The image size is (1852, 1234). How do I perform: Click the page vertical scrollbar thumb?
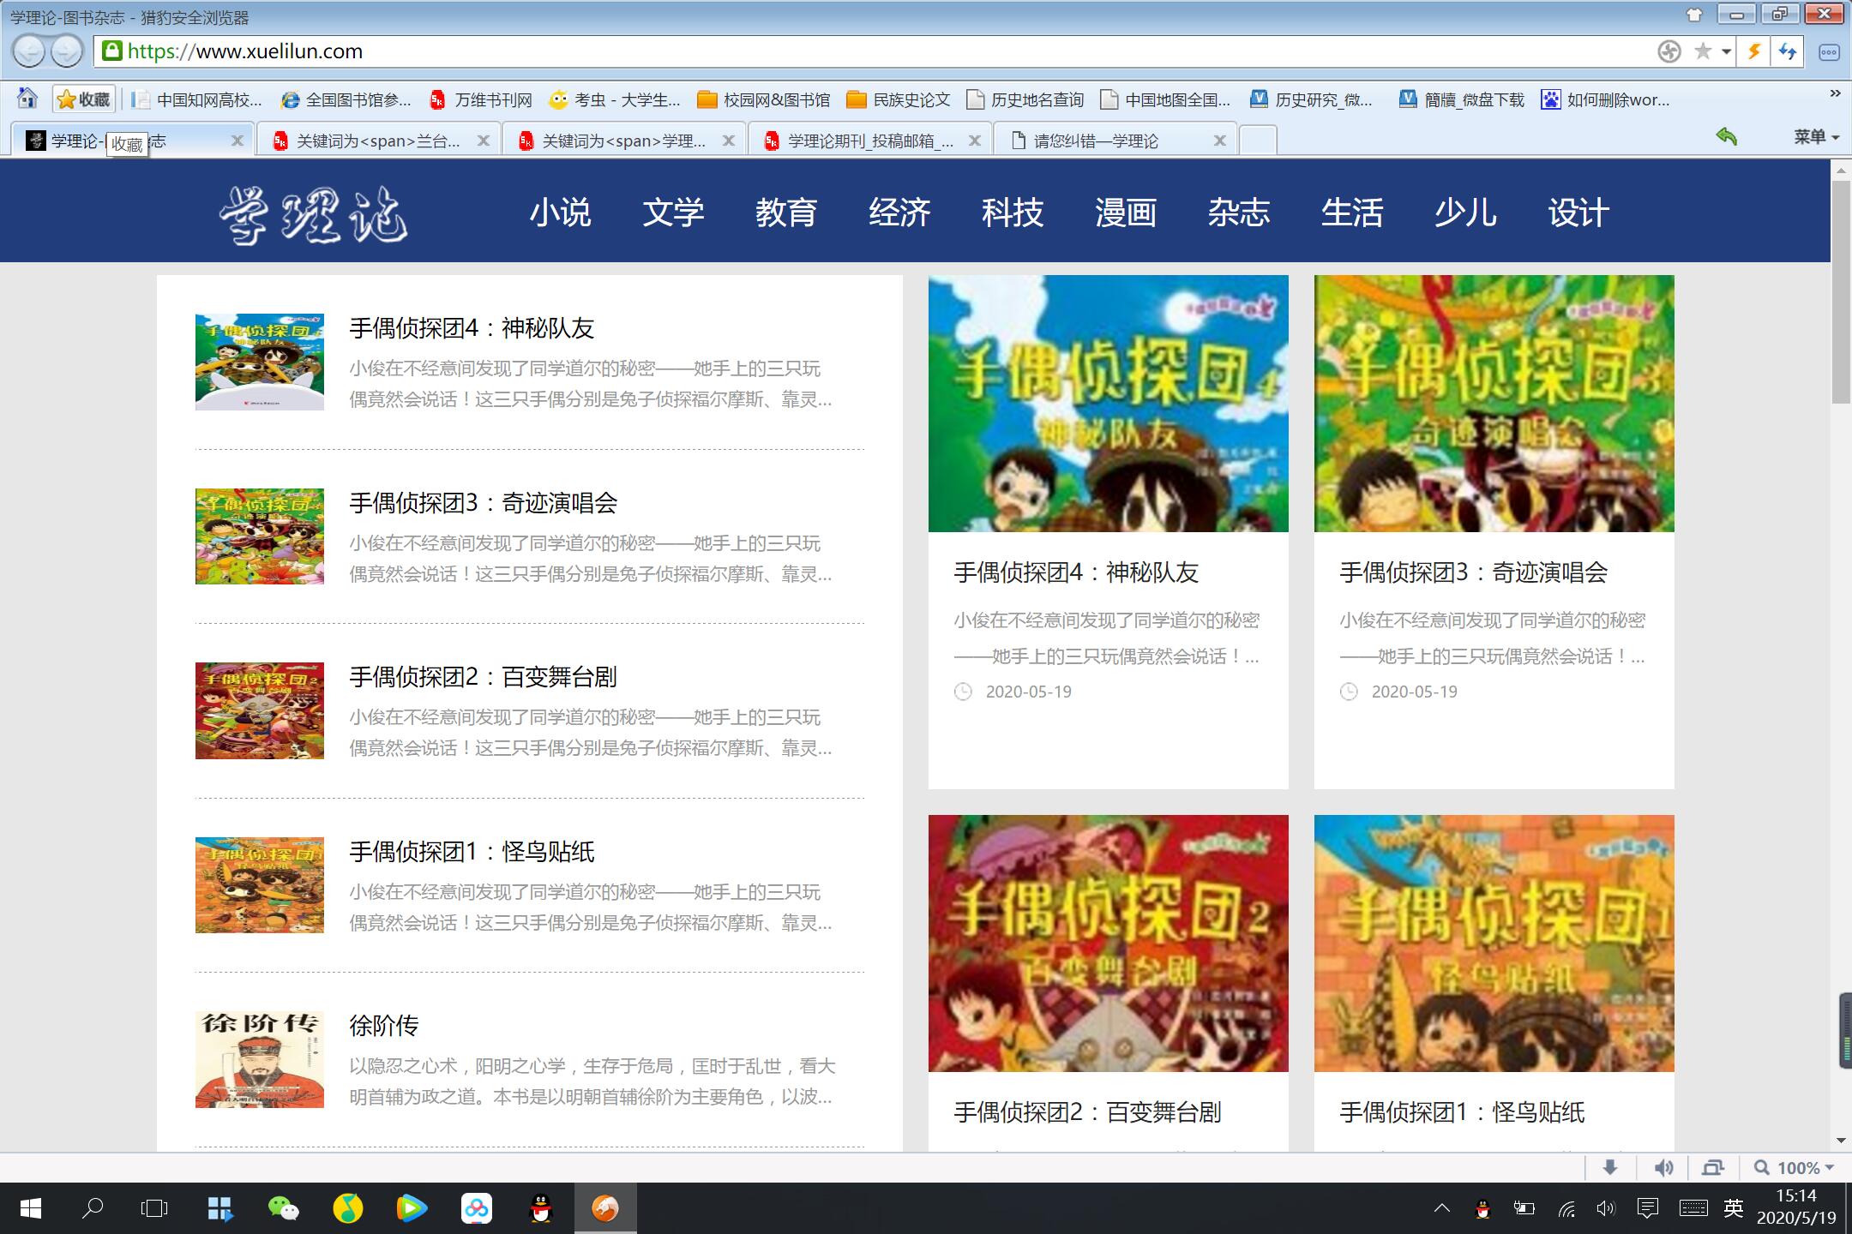[x=1840, y=291]
